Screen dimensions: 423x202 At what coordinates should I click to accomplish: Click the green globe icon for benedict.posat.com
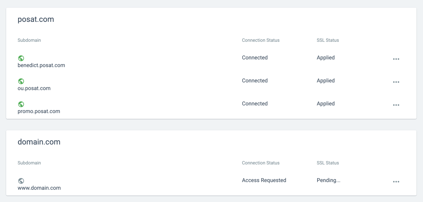pyautogui.click(x=21, y=58)
